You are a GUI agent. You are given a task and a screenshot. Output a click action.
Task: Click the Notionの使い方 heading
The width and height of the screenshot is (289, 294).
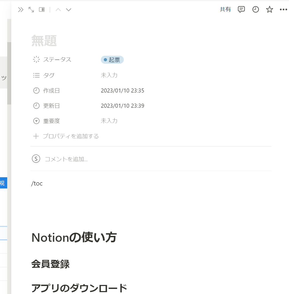[x=74, y=237]
